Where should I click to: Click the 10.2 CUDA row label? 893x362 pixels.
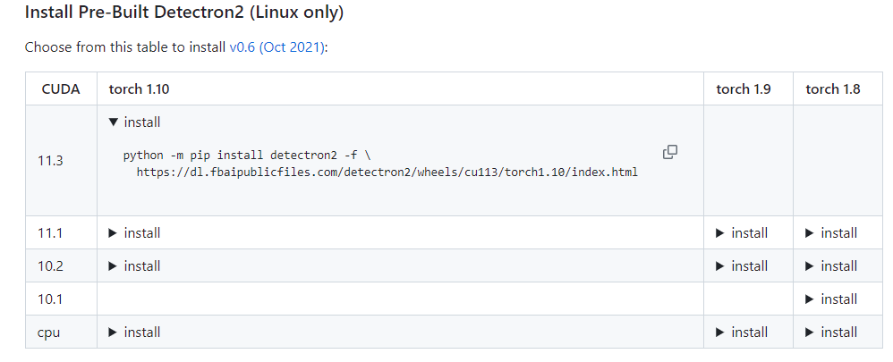(50, 265)
